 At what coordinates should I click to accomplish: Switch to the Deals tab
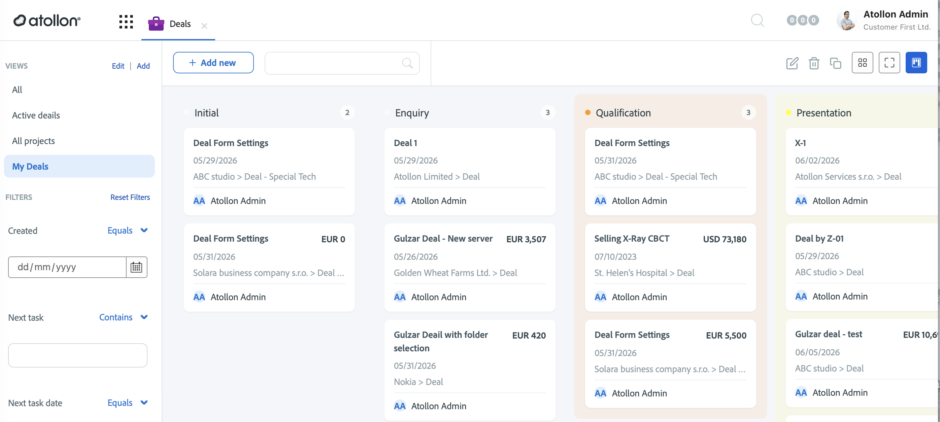tap(170, 24)
